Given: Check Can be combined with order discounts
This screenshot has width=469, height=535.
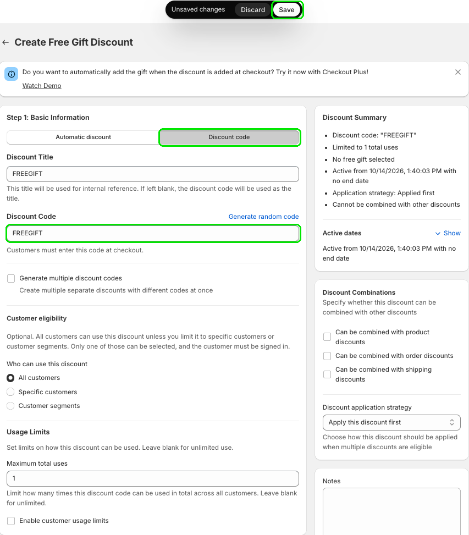Looking at the screenshot, I should (327, 356).
